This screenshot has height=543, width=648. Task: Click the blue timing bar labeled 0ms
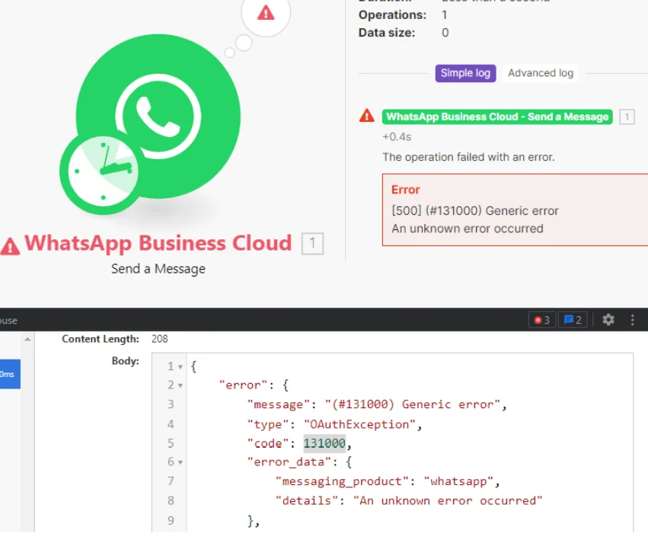click(x=10, y=375)
